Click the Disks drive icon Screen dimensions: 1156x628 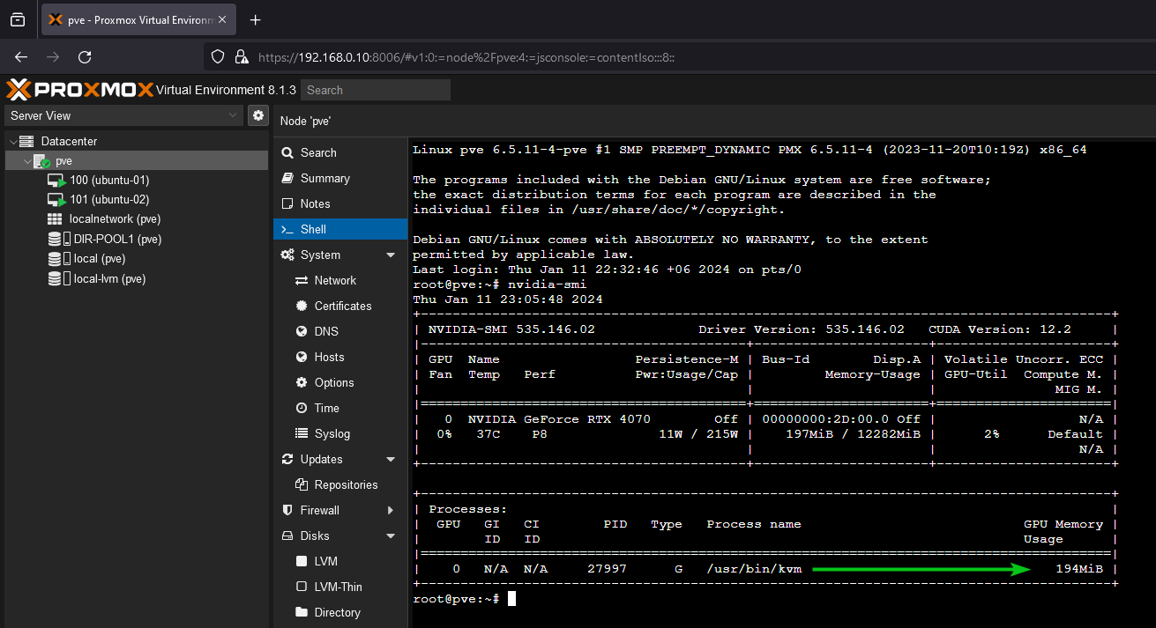[287, 536]
